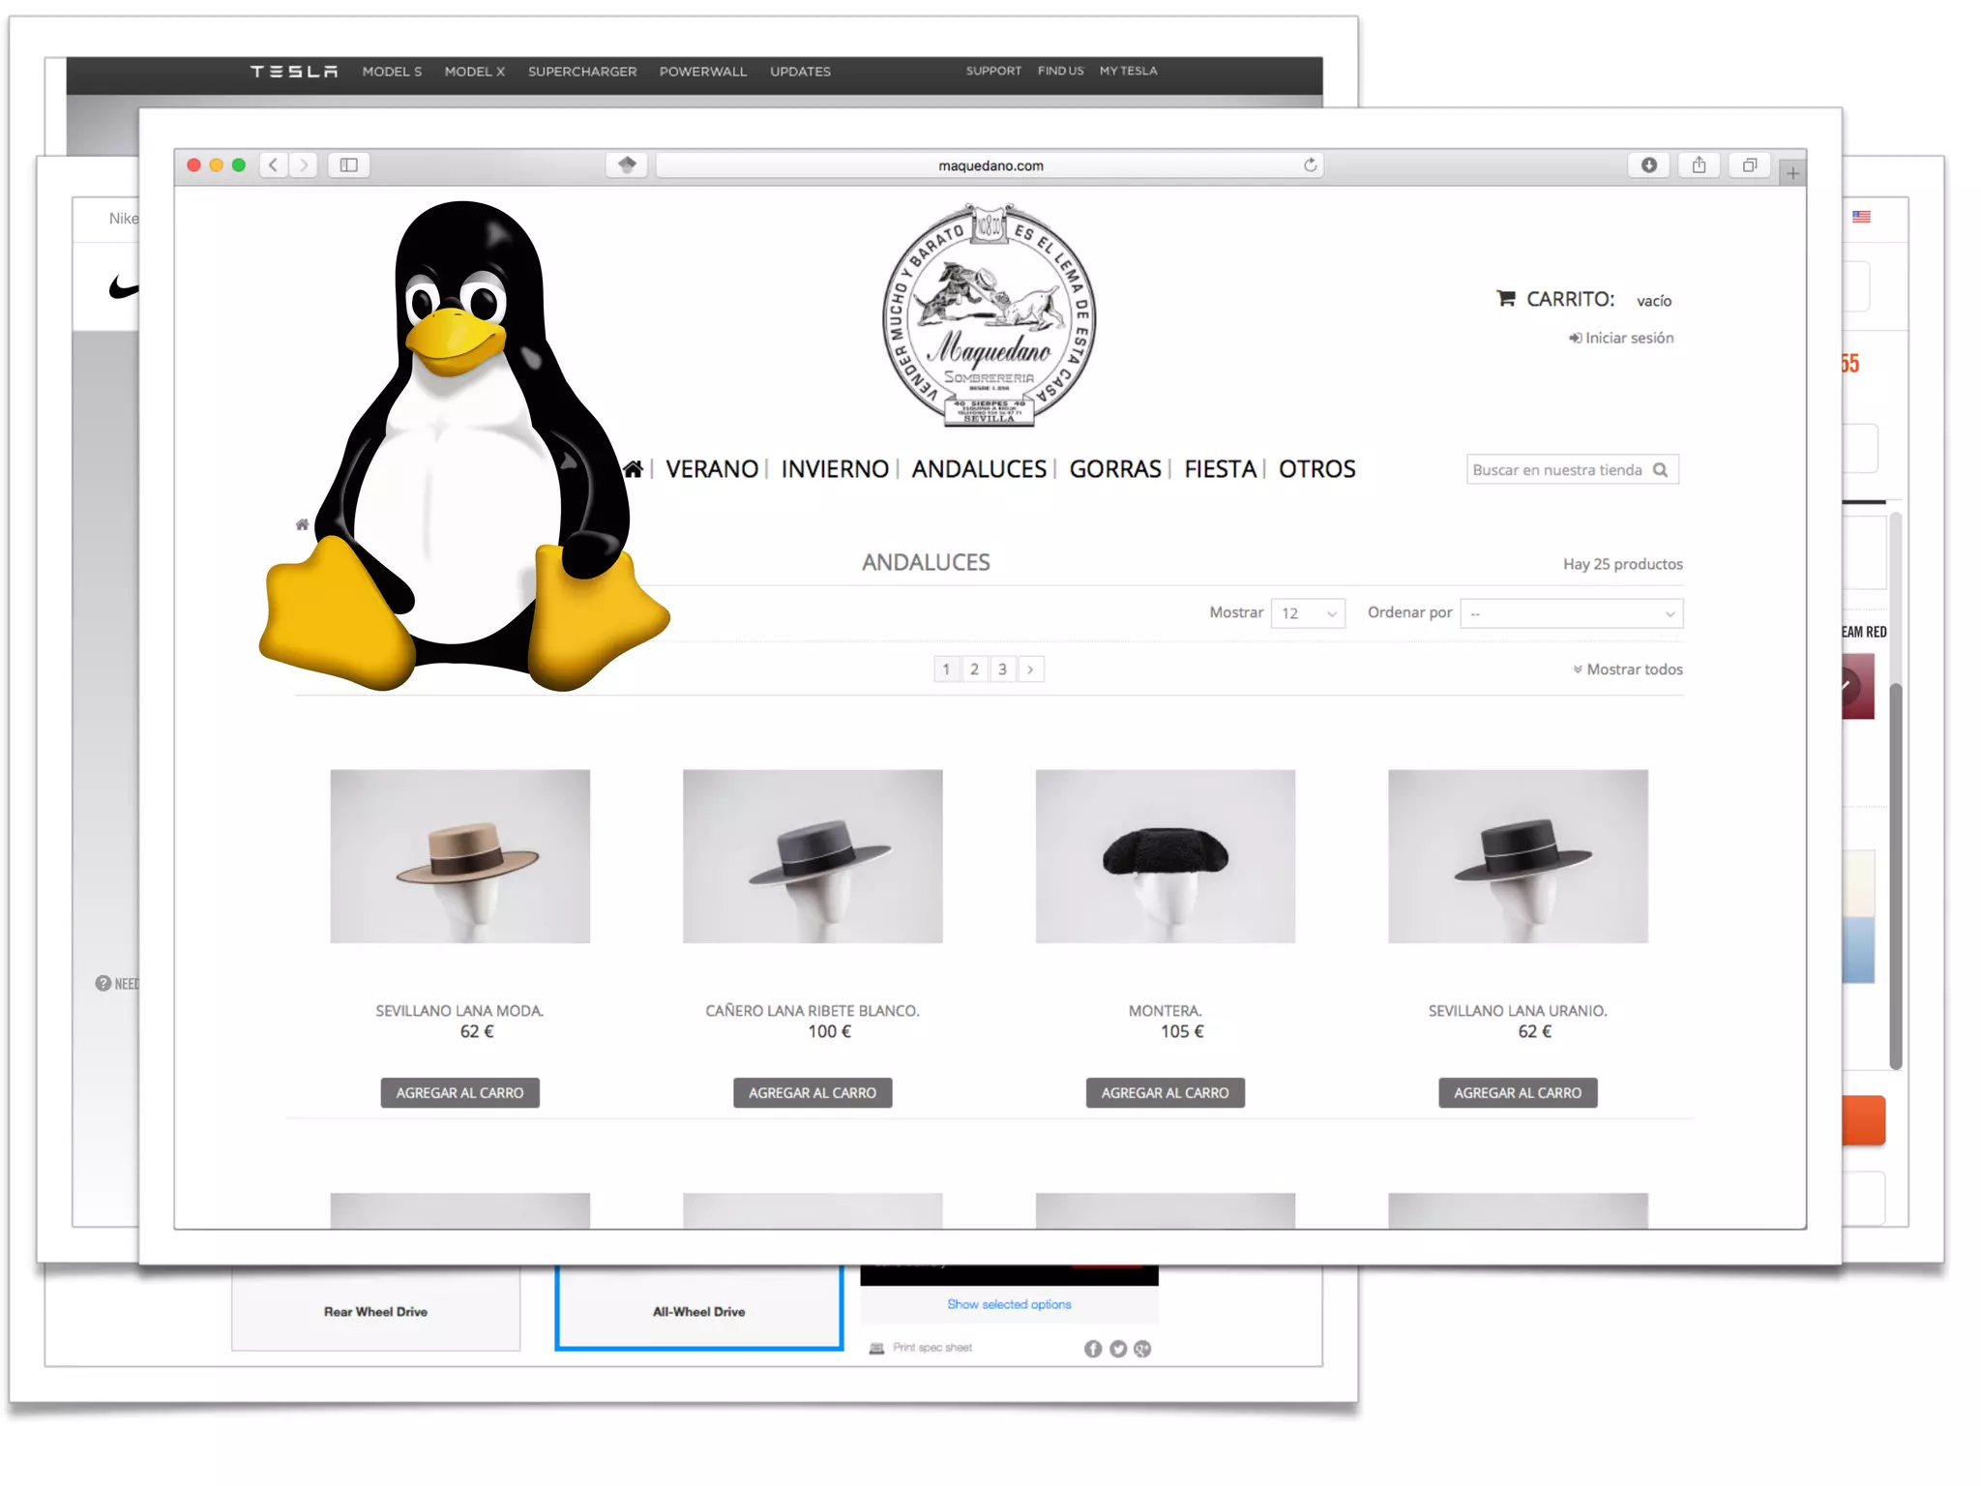Open the show all tabs icon

[1749, 165]
